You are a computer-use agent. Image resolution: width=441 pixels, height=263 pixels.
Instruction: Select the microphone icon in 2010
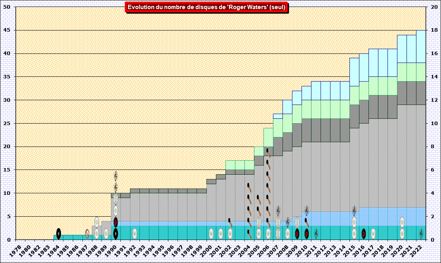point(307,222)
